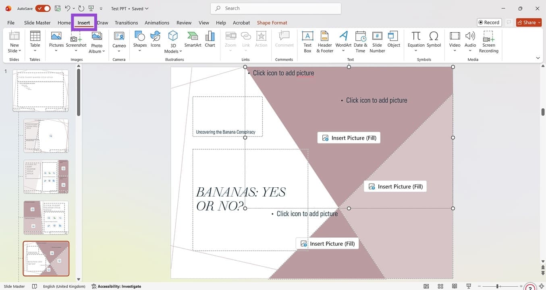The width and height of the screenshot is (546, 290).
Task: Adjust the zoom slider in status bar
Action: pos(498,286)
